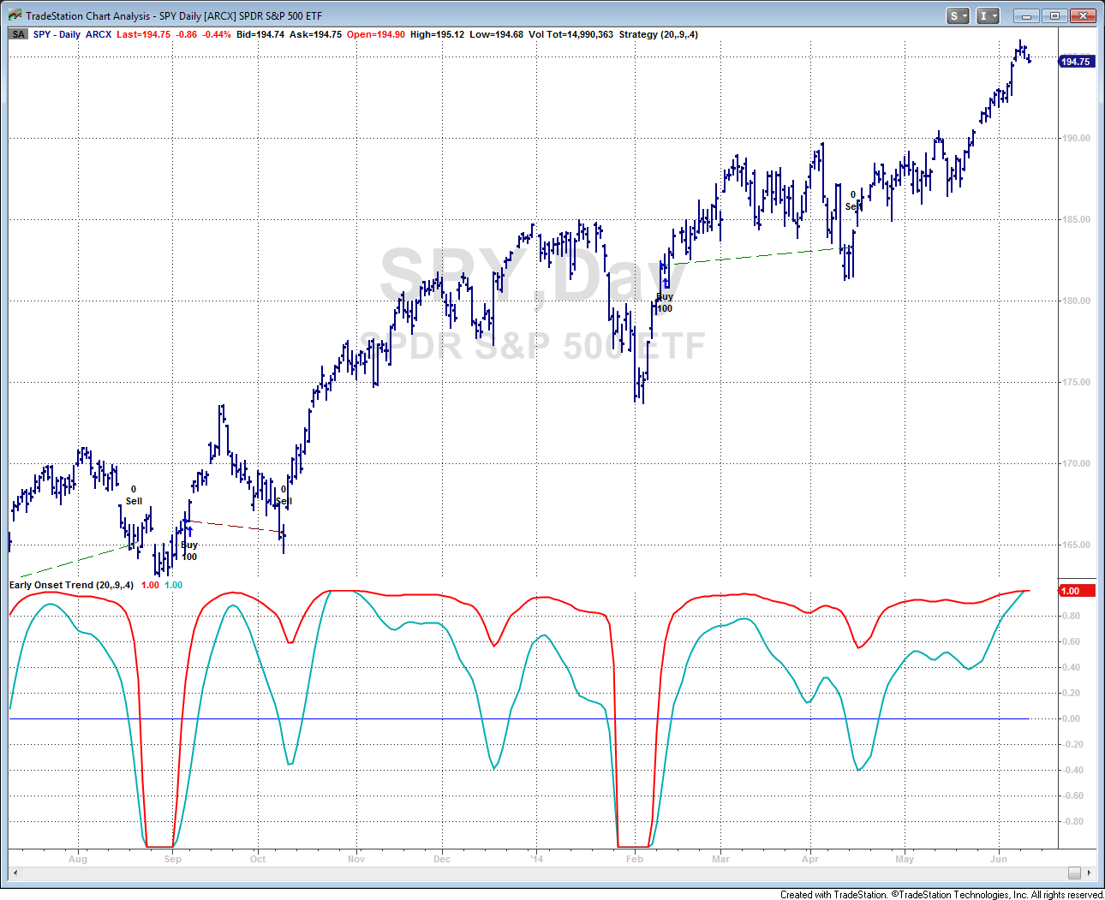This screenshot has width=1105, height=900.
Task: Click the 175.00 price axis label
Action: coord(1076,382)
